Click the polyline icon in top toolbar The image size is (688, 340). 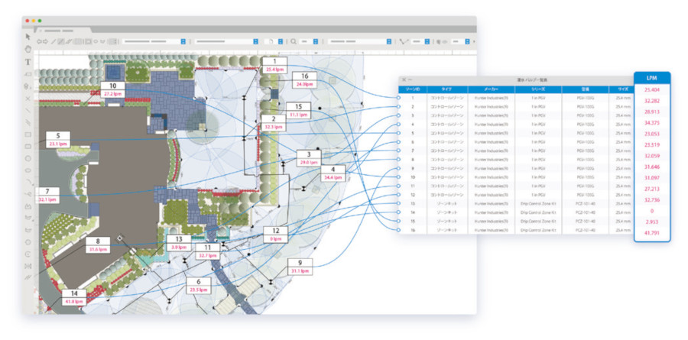coord(404,41)
